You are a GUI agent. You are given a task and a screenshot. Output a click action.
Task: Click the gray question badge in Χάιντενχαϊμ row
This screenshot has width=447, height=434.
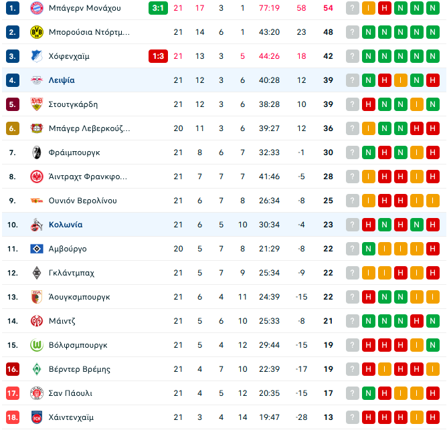pos(353,417)
